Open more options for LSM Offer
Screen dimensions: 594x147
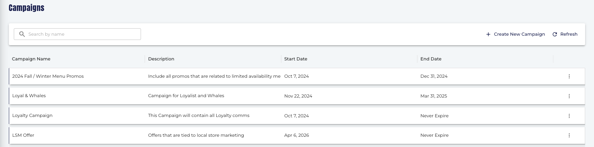pyautogui.click(x=569, y=135)
